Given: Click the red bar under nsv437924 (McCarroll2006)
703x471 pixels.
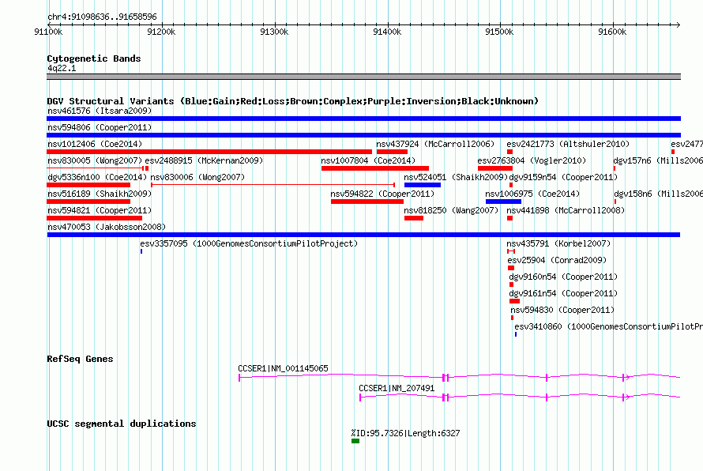Looking at the screenshot, I should point(392,152).
